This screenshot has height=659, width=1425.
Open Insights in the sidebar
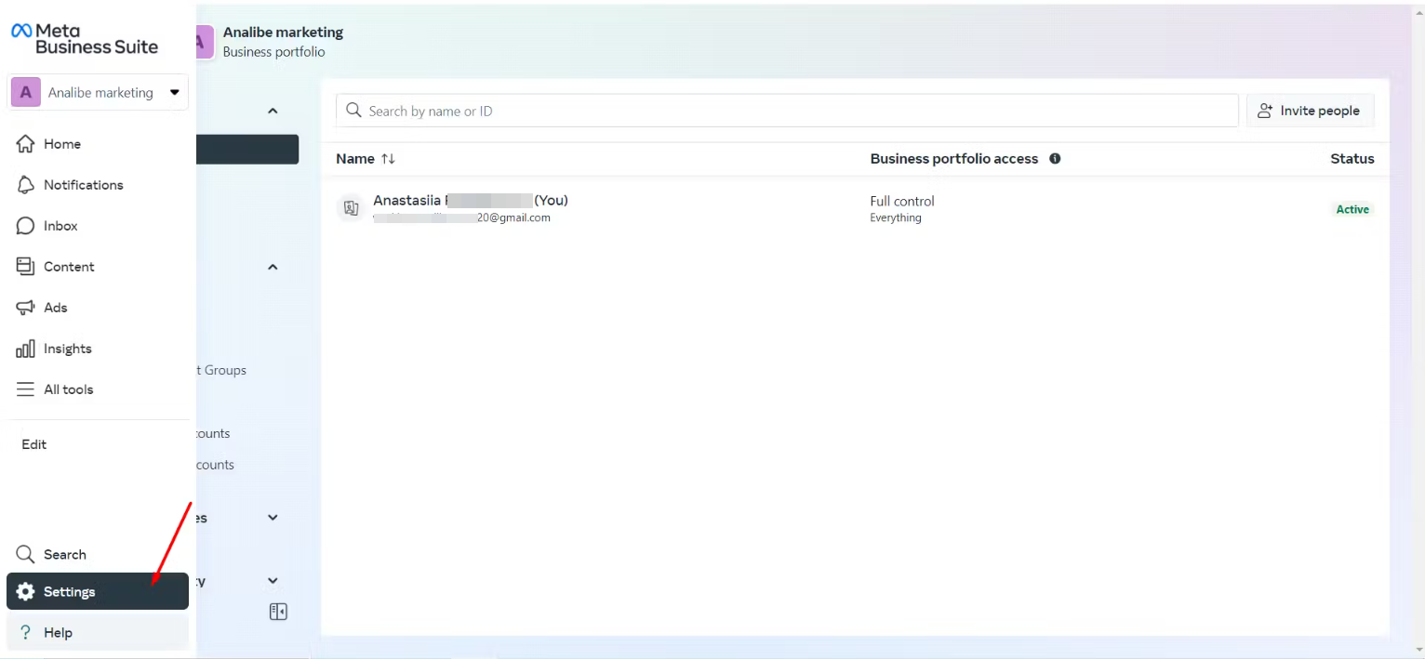click(98, 349)
